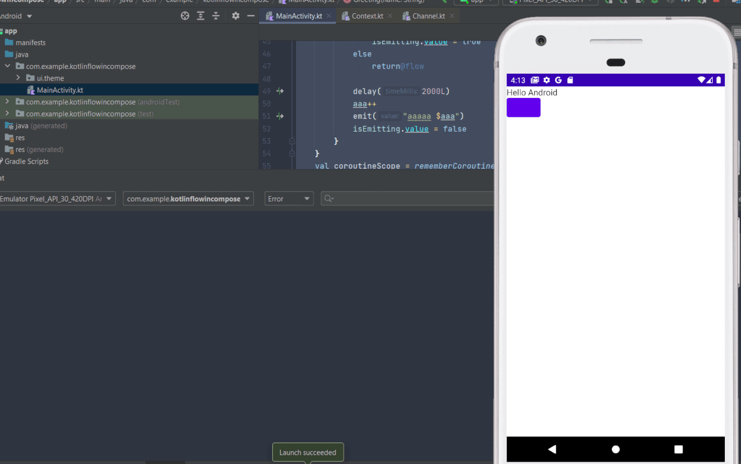Hide the Project panel with the minus icon

tap(251, 16)
